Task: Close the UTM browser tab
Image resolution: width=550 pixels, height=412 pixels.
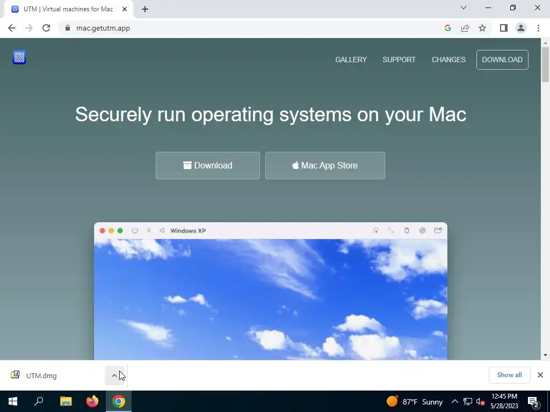Action: click(x=125, y=9)
